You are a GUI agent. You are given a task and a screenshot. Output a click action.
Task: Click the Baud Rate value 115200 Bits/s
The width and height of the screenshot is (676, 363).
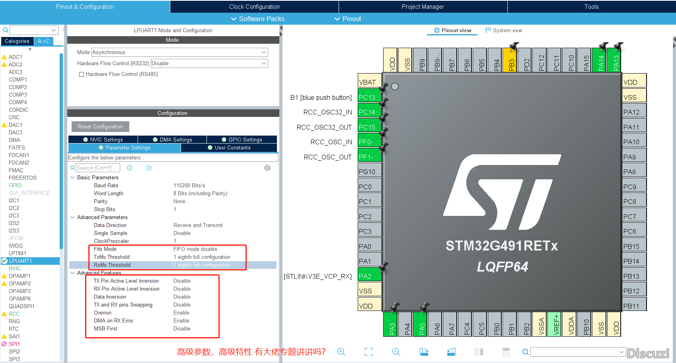click(189, 185)
